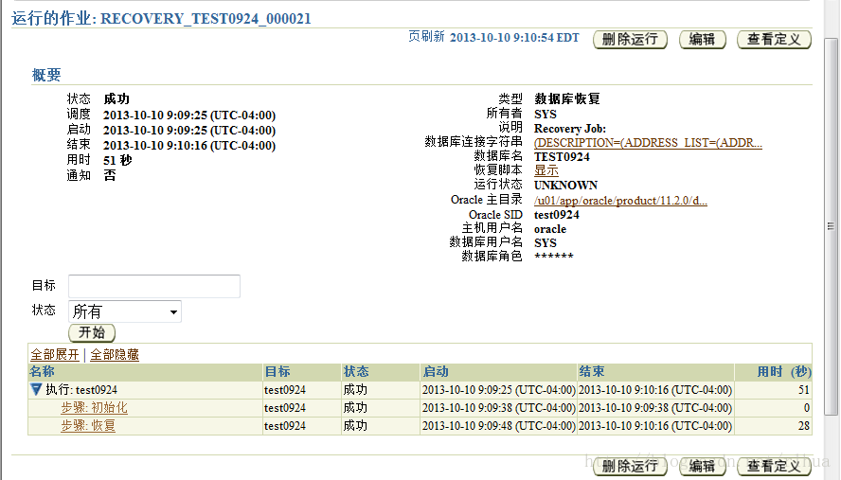Click 启动 time 9:09:38 in 初始化 row
Screen dimensions: 841x480
[x=499, y=408]
